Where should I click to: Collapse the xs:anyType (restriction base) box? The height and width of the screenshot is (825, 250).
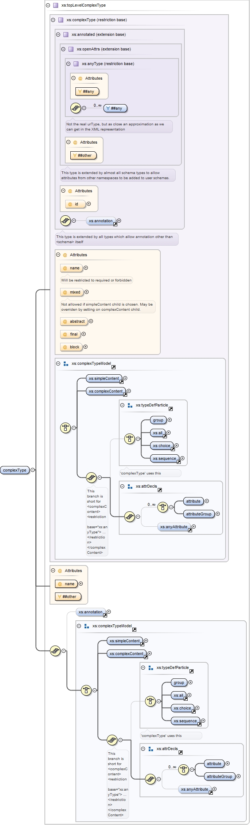69,64
